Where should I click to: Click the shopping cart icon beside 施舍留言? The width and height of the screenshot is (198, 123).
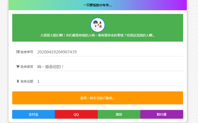(18, 67)
